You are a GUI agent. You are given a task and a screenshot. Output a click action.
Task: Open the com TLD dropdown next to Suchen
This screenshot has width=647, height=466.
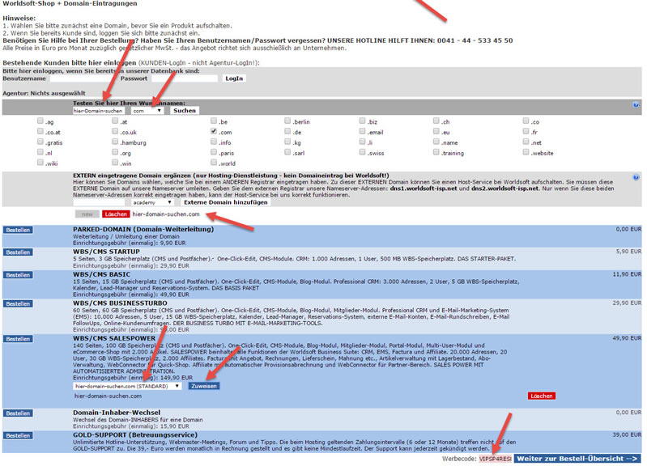tap(147, 111)
